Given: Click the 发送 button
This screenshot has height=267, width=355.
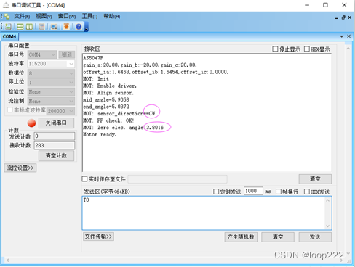Looking at the screenshot, I should 315,237.
